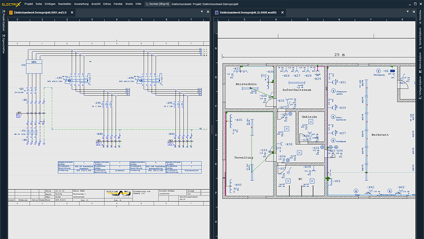Select the Umkleide room label

pos(310,117)
